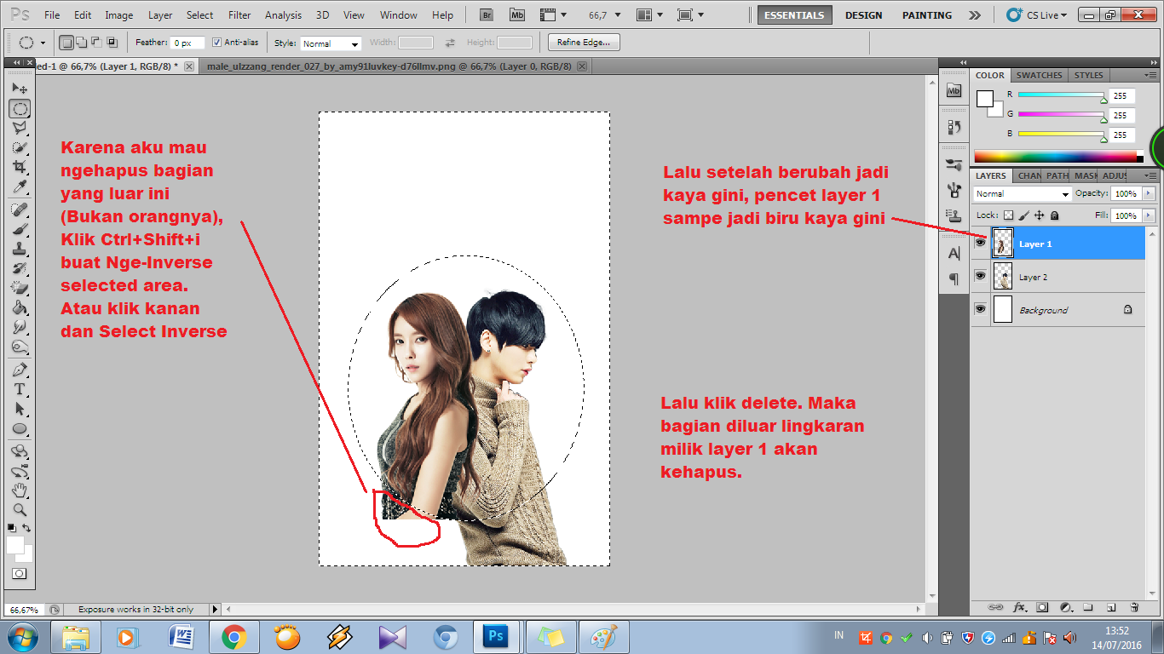Open the Character panel icon

954,254
